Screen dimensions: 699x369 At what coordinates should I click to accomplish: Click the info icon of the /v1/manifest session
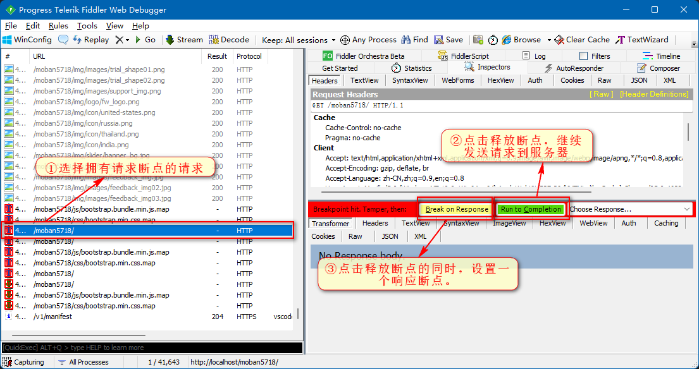[9, 317]
